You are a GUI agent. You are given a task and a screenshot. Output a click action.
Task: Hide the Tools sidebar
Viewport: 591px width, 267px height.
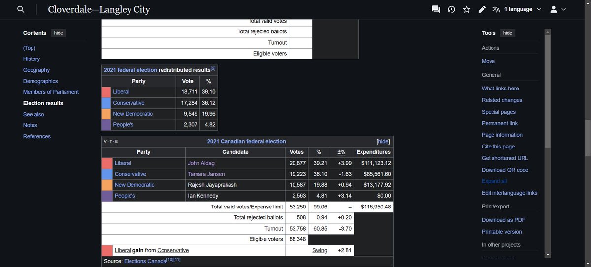[508, 33]
